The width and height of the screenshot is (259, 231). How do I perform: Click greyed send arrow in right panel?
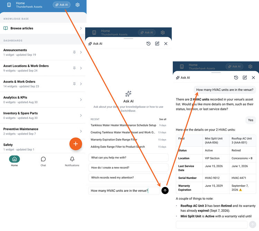252,224
